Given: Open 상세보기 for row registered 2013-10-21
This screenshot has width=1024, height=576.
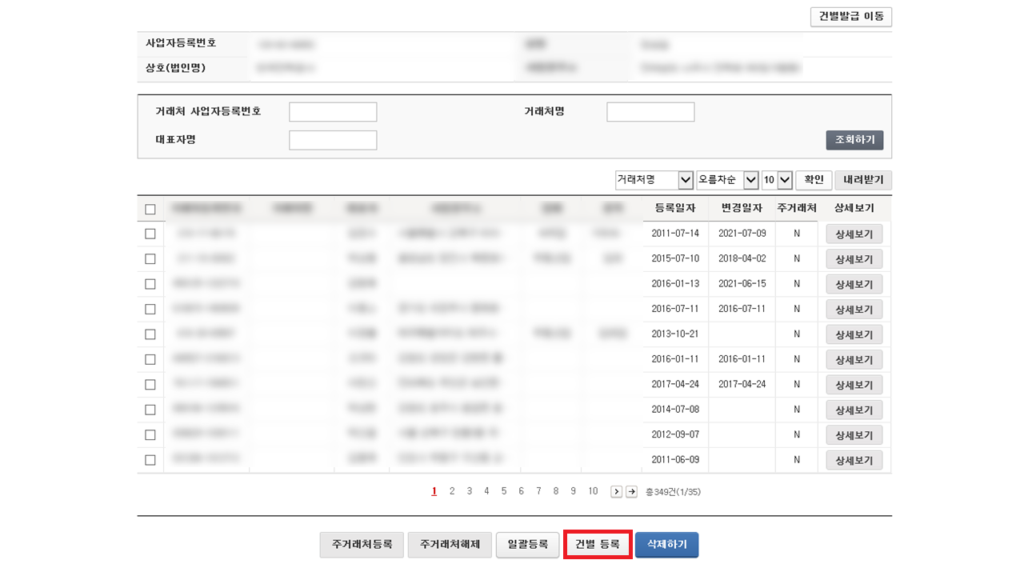Looking at the screenshot, I should pos(854,334).
